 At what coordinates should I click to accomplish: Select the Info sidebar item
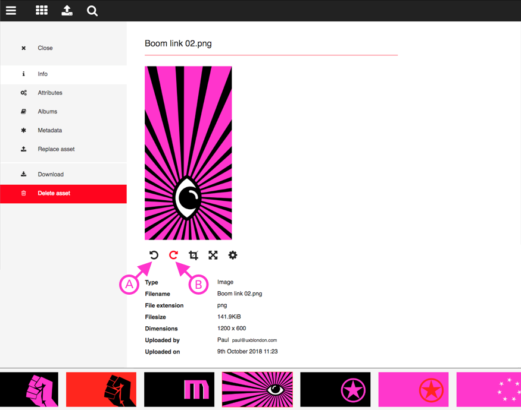coord(64,74)
